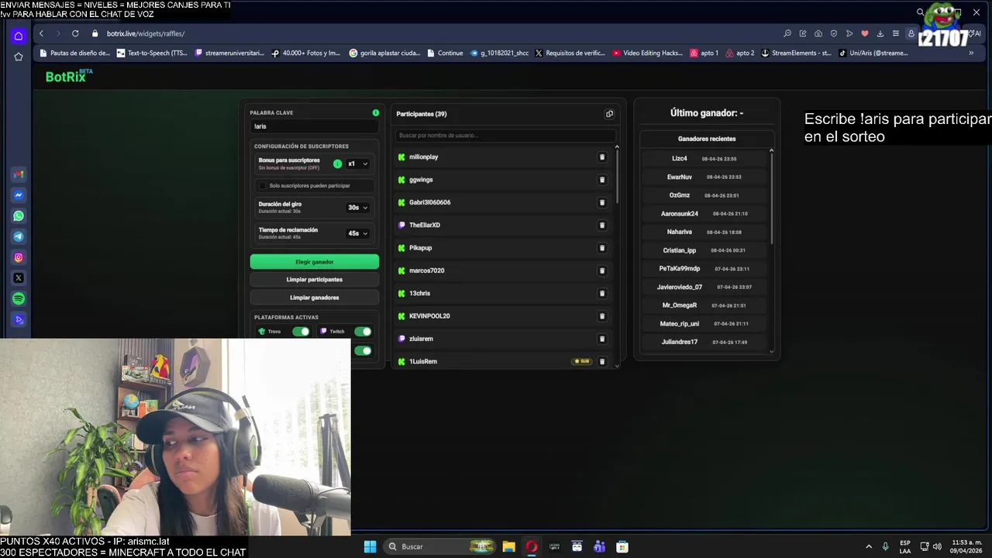Click the info icon beside Bonus para suscriptores
The height and width of the screenshot is (558, 992).
tap(337, 164)
